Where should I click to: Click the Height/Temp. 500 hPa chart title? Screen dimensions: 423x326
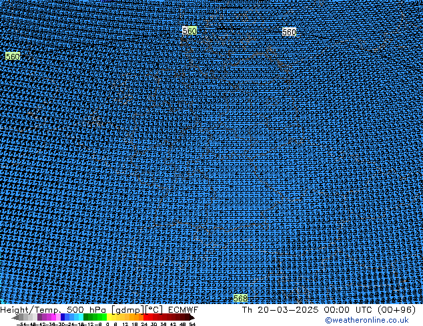coord(53,309)
